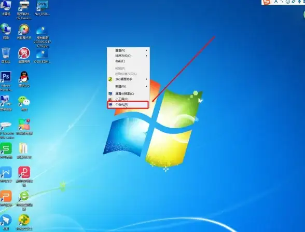The width and height of the screenshot is (305, 232).
Task: Select the red 金山PDF shortcut icon
Action: click(24, 176)
